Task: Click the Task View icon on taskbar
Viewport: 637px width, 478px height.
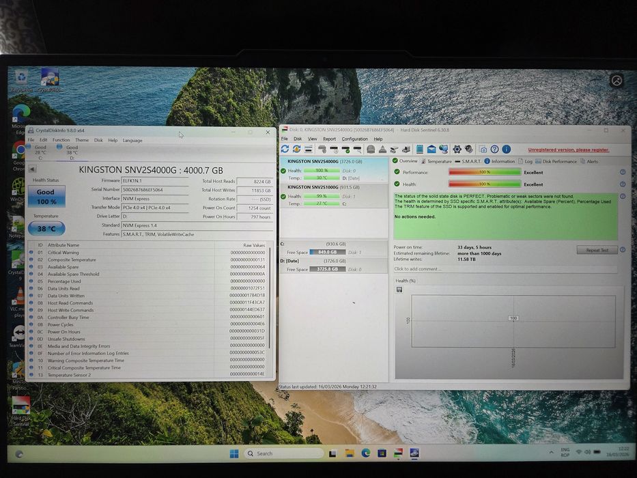Action: [x=332, y=453]
